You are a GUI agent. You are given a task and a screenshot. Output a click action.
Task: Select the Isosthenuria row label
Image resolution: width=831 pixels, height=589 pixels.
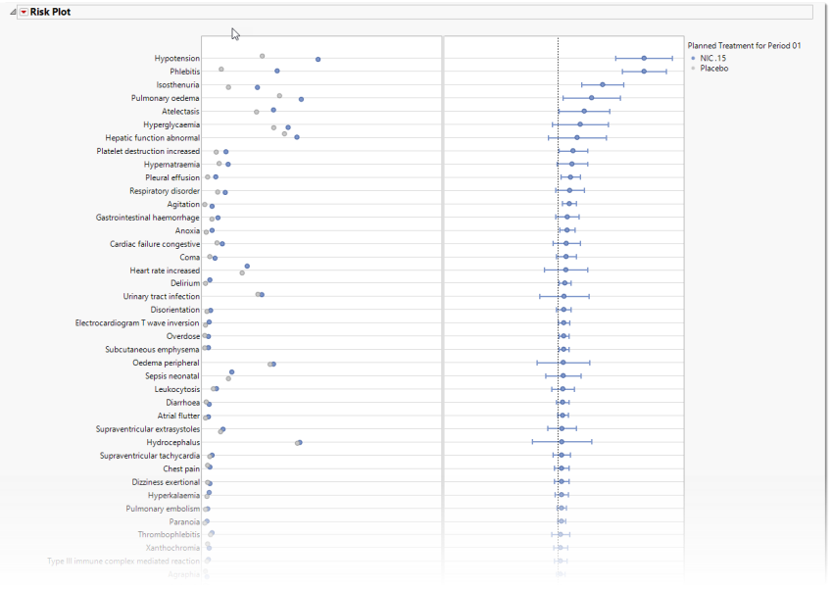178,85
